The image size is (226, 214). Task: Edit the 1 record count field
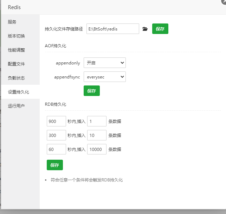[97, 121]
